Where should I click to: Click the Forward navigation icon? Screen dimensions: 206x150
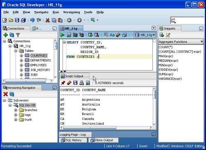80,20
